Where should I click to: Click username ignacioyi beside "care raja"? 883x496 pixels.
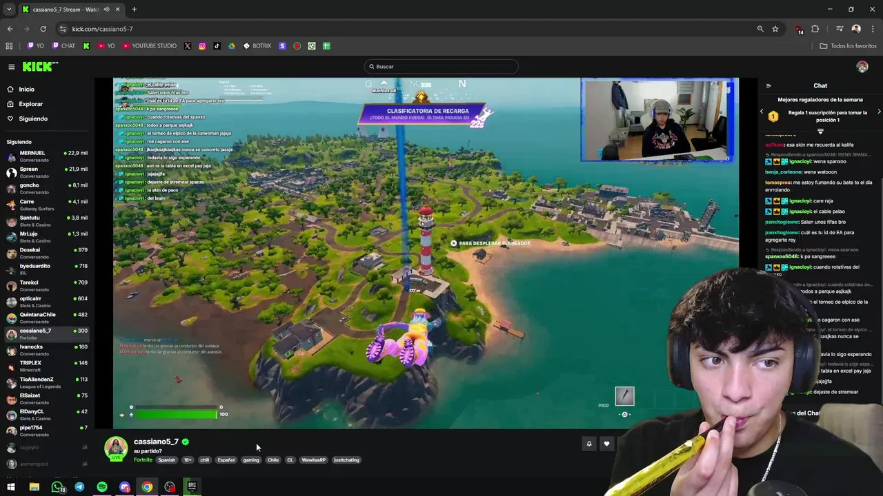click(801, 201)
